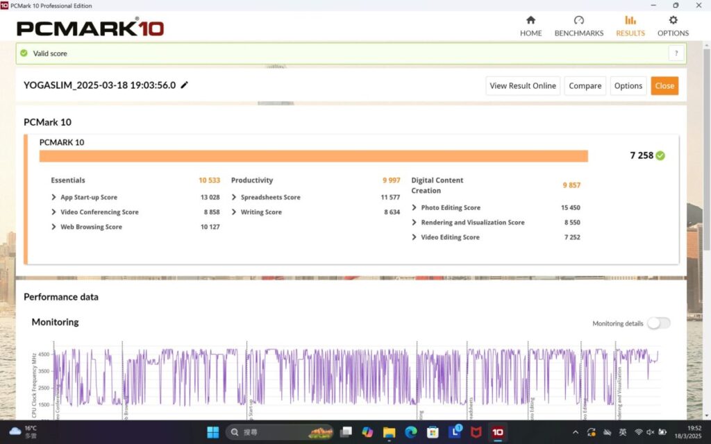Click the battery tray icon
This screenshot has width=711, height=444.
662,433
